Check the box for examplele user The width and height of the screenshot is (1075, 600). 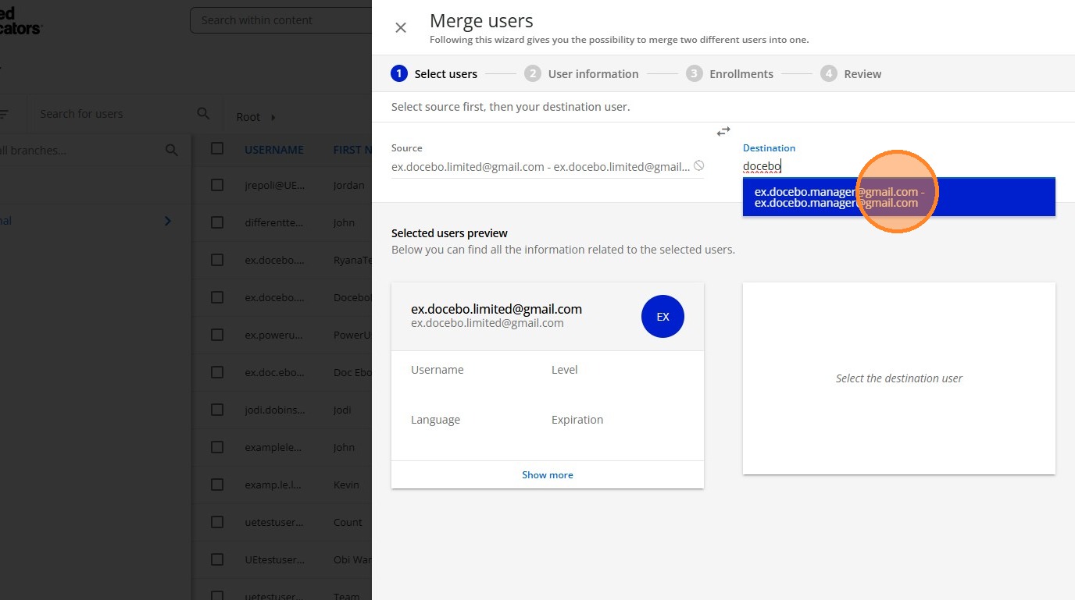(x=217, y=447)
